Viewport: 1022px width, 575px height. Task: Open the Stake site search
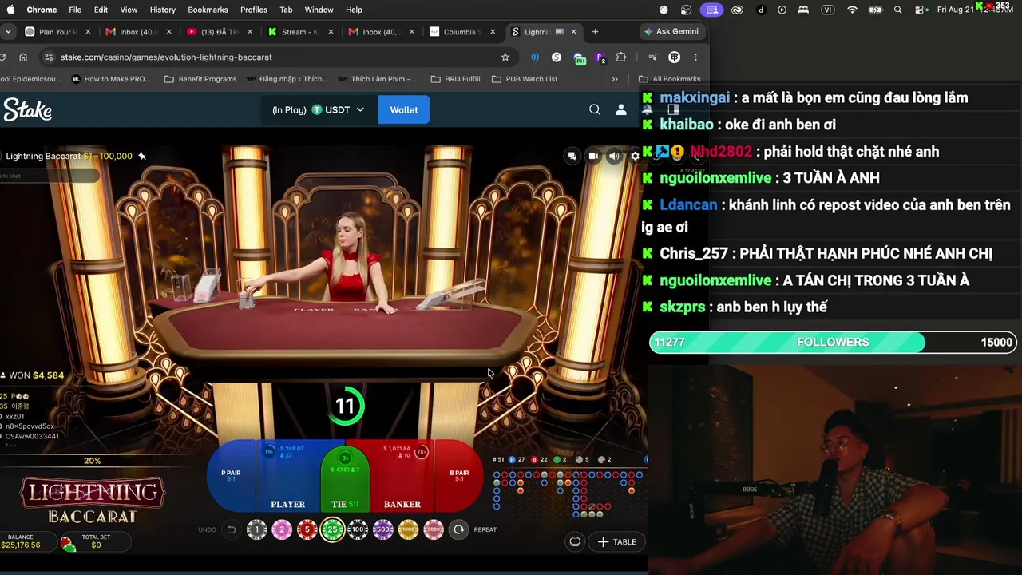(x=595, y=109)
